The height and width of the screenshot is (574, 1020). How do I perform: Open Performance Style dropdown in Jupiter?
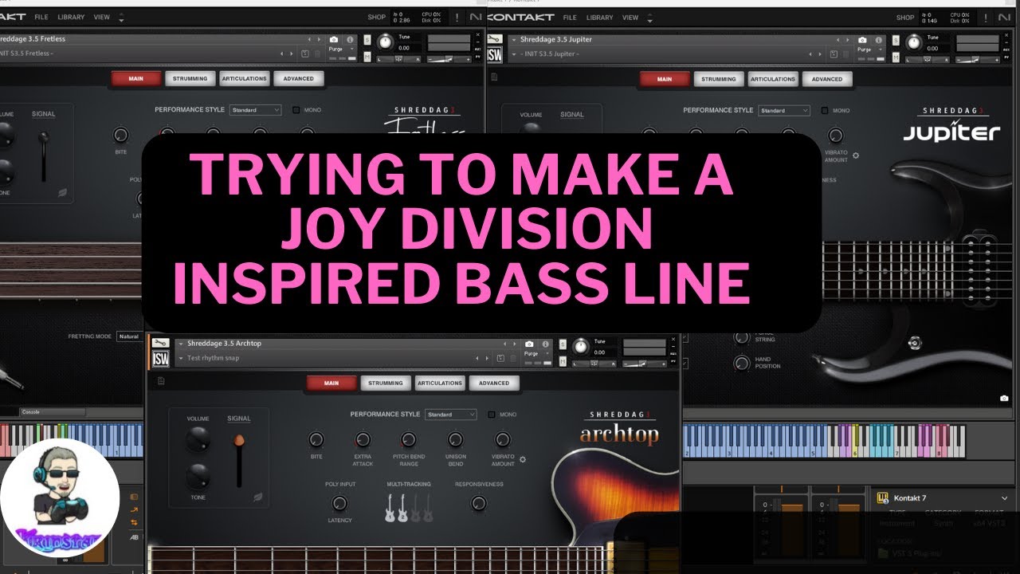coord(783,111)
